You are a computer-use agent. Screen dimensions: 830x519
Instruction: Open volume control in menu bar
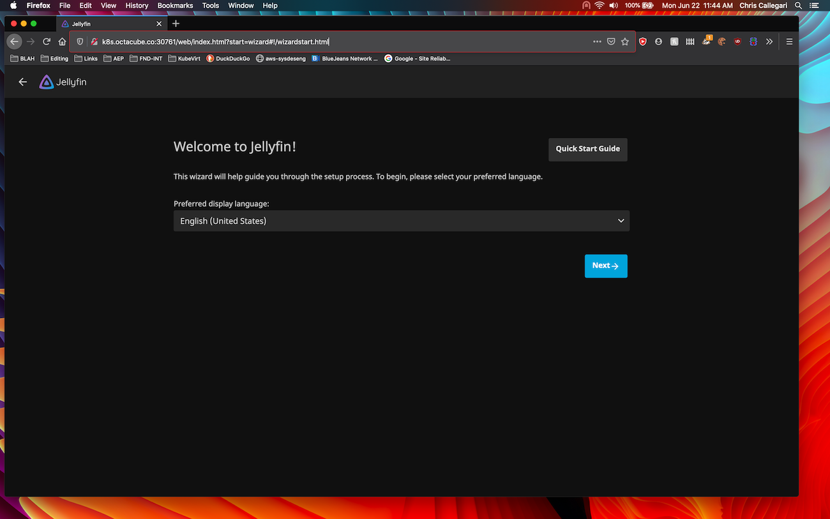coord(614,5)
